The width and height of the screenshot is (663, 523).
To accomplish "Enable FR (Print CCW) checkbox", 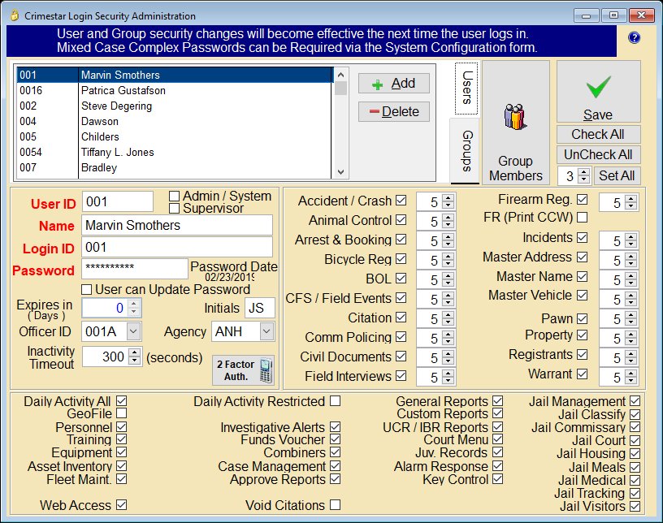I will [583, 218].
